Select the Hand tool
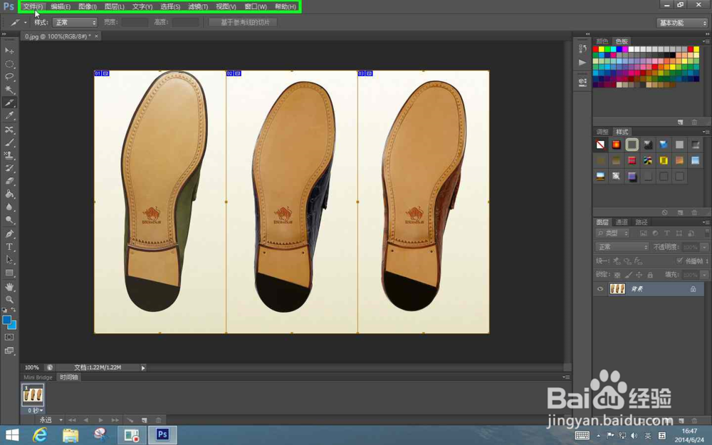 point(9,286)
